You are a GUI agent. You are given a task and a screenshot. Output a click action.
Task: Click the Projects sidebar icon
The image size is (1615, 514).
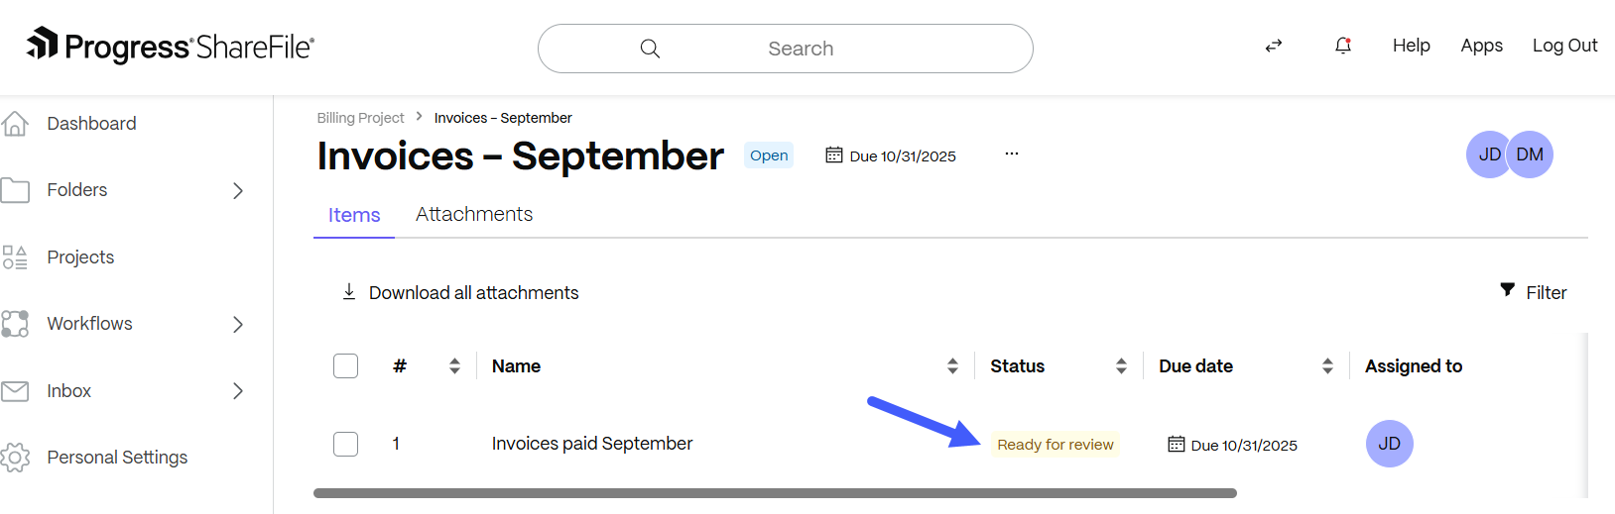click(x=15, y=257)
